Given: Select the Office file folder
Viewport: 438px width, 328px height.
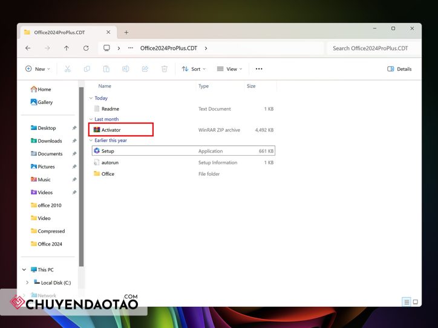Looking at the screenshot, I should pyautogui.click(x=183, y=174).
